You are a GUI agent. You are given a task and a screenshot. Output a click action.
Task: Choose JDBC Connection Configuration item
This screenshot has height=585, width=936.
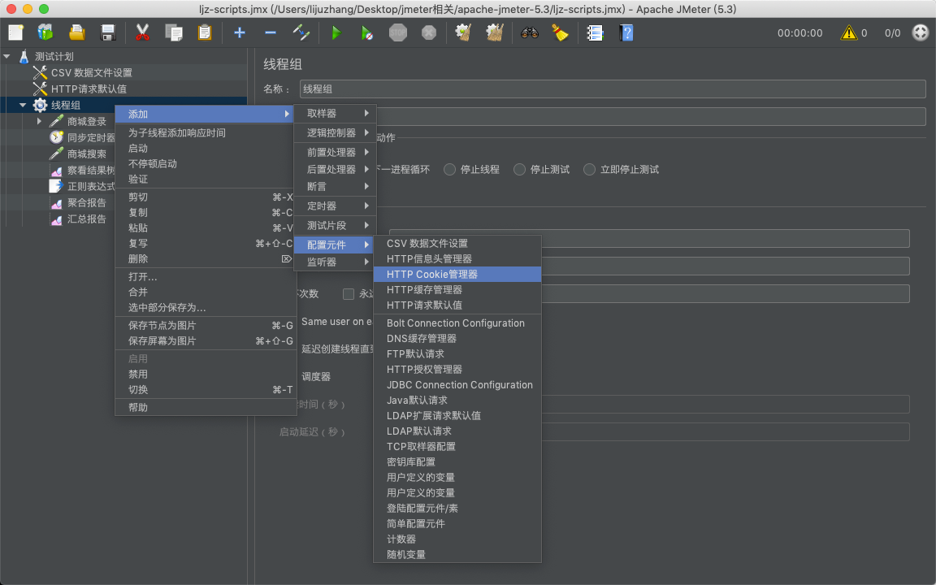click(457, 384)
